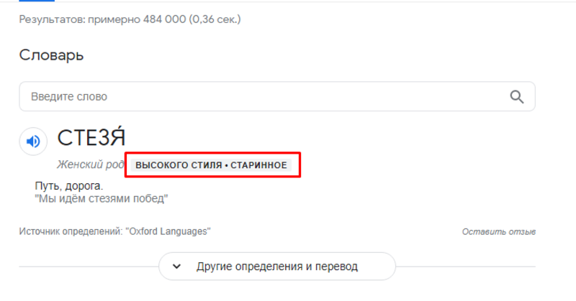This screenshot has width=576, height=301.
Task: Click the '(0,36 сек.)' search time
Action: click(214, 19)
